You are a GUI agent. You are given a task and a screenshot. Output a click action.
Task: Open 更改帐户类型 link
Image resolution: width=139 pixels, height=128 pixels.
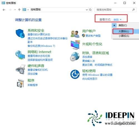[93, 36]
